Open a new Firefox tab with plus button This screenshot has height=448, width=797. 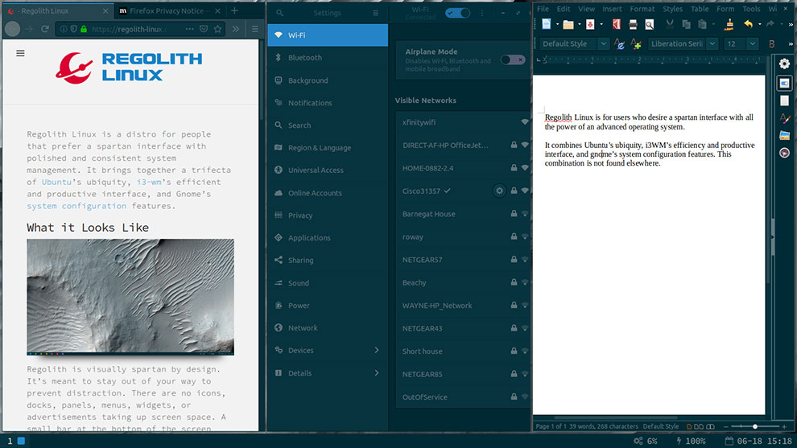(x=234, y=10)
